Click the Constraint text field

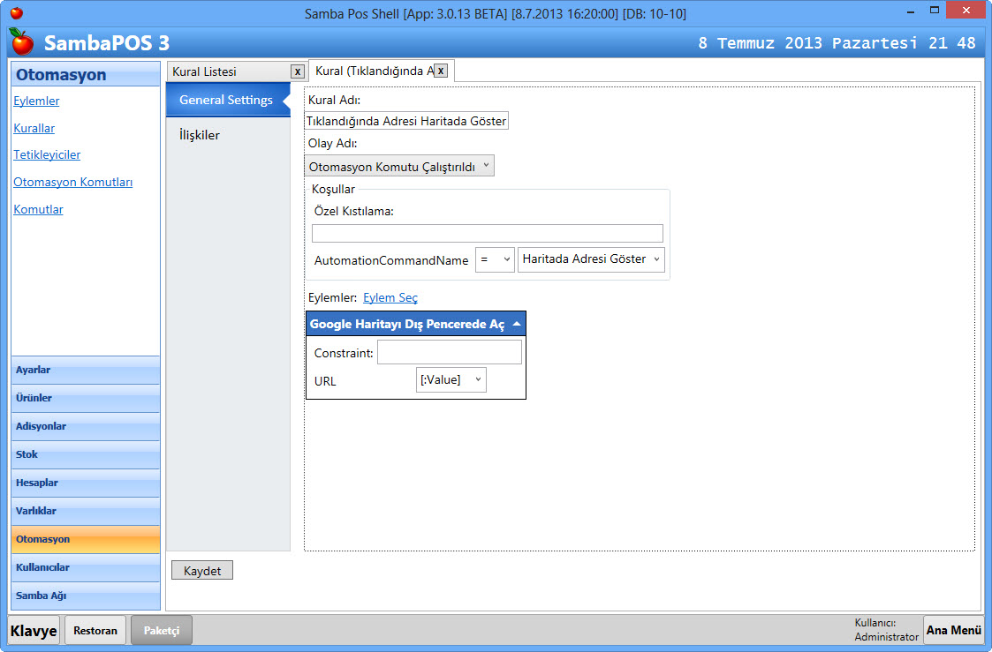449,353
